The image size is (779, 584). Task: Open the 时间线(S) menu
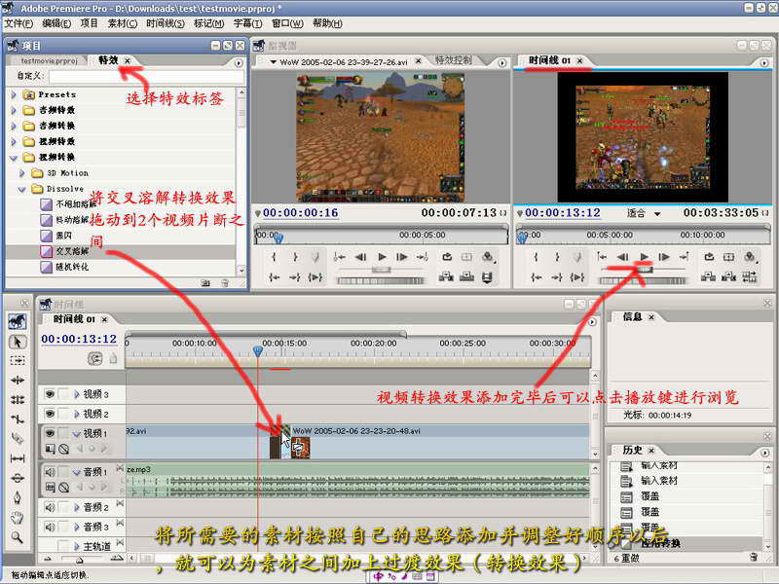166,23
